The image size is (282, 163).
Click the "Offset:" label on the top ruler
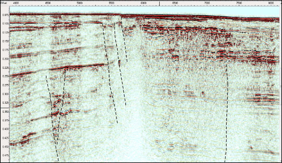[4, 3]
